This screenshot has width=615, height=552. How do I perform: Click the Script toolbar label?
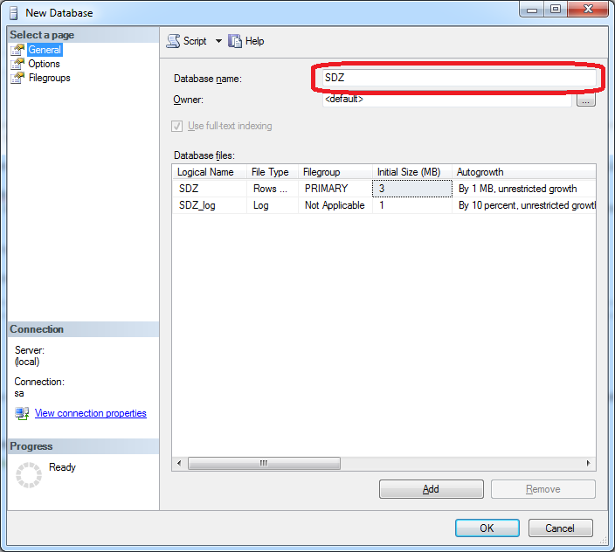pyautogui.click(x=195, y=41)
